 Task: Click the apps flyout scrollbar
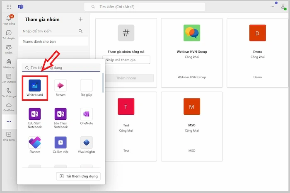pos(103,83)
